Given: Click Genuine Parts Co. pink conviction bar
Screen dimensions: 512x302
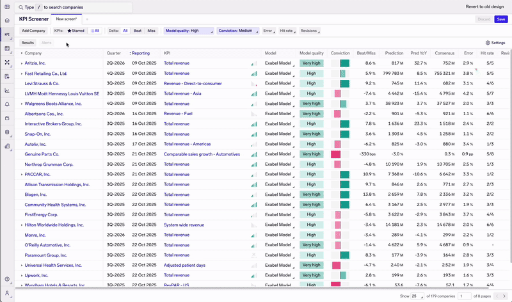Looking at the screenshot, I should 335,154.
